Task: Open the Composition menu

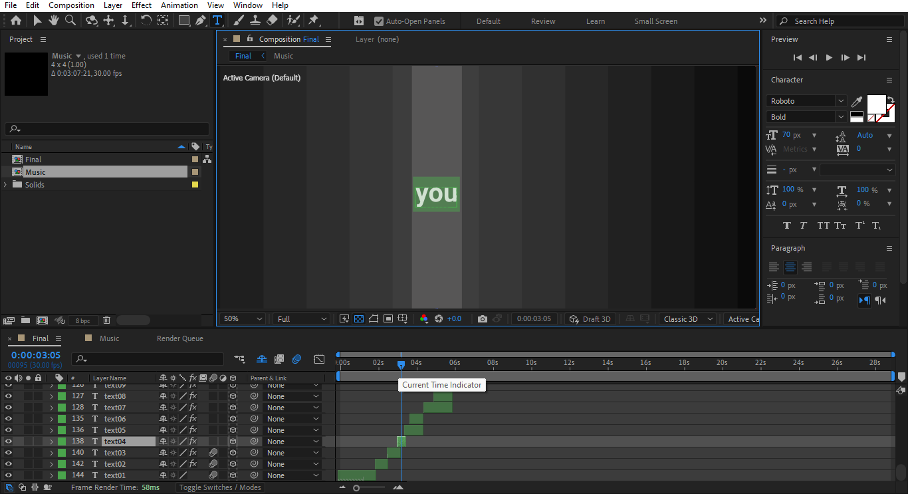Action: click(x=71, y=5)
